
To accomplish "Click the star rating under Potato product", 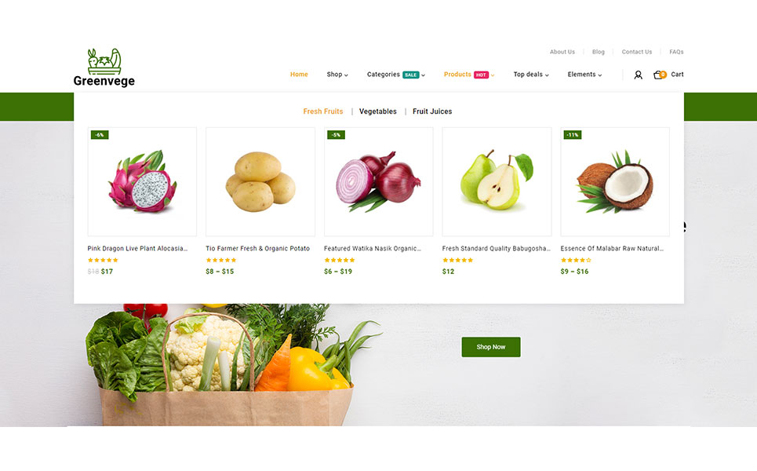I will pyautogui.click(x=221, y=260).
